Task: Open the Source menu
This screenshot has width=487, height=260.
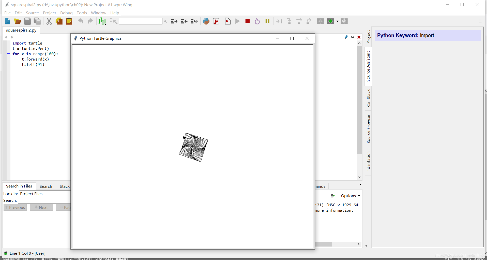Action: [32, 13]
